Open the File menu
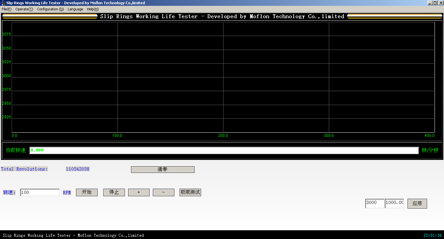 tap(7, 9)
